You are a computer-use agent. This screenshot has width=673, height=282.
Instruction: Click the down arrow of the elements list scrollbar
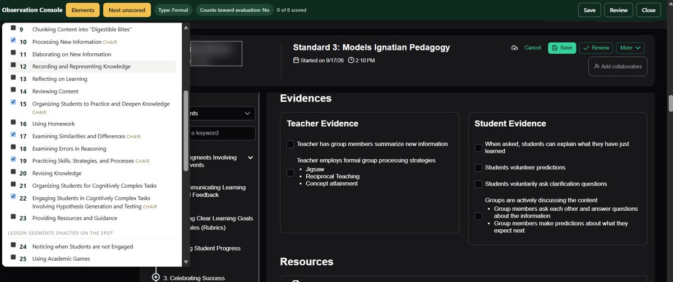(x=186, y=262)
